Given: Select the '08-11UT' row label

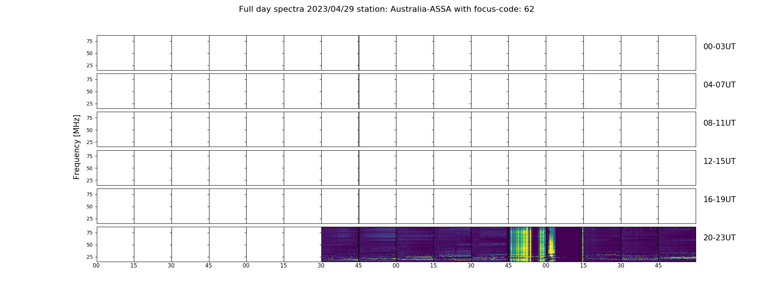Looking at the screenshot, I should click(719, 123).
